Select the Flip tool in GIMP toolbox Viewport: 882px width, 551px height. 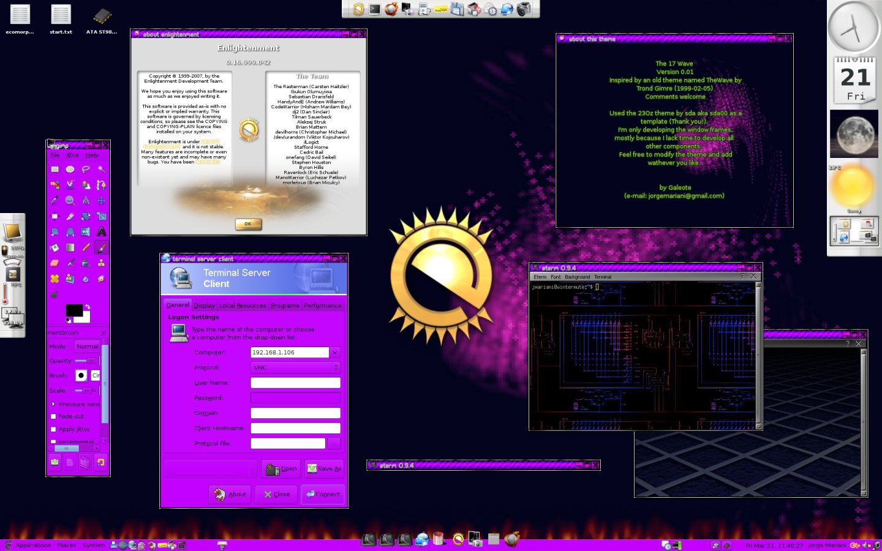(86, 232)
